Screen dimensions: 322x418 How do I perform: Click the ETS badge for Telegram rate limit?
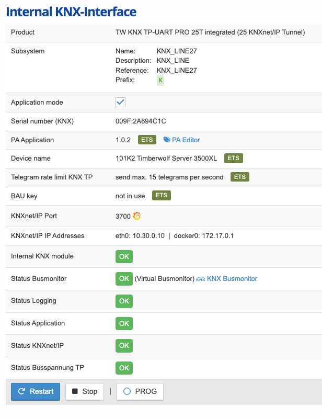point(240,177)
